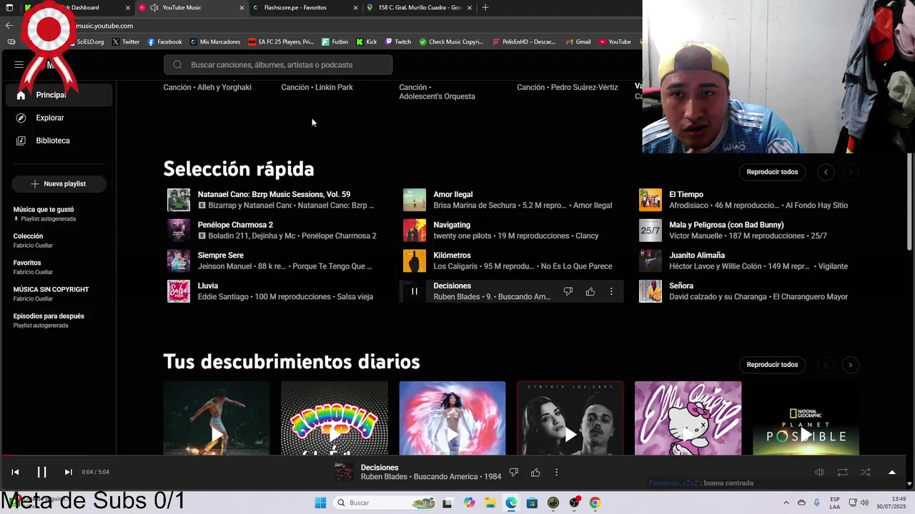
Task: Switch to Google Maps Murillo tab
Action: (420, 7)
